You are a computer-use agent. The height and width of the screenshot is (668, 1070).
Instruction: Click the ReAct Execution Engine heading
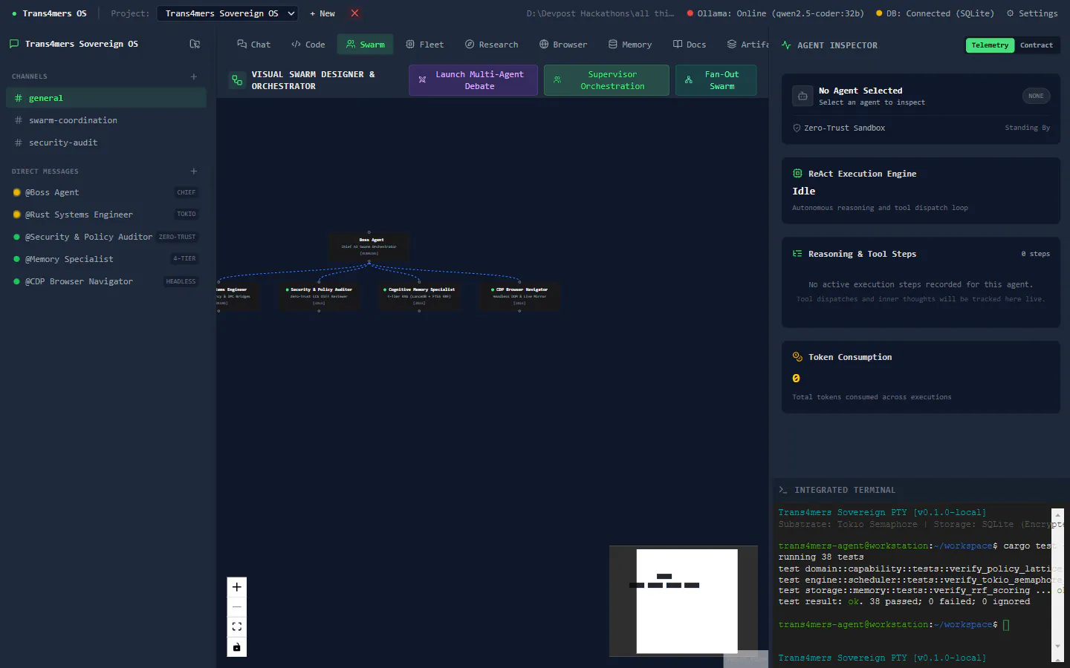click(862, 174)
